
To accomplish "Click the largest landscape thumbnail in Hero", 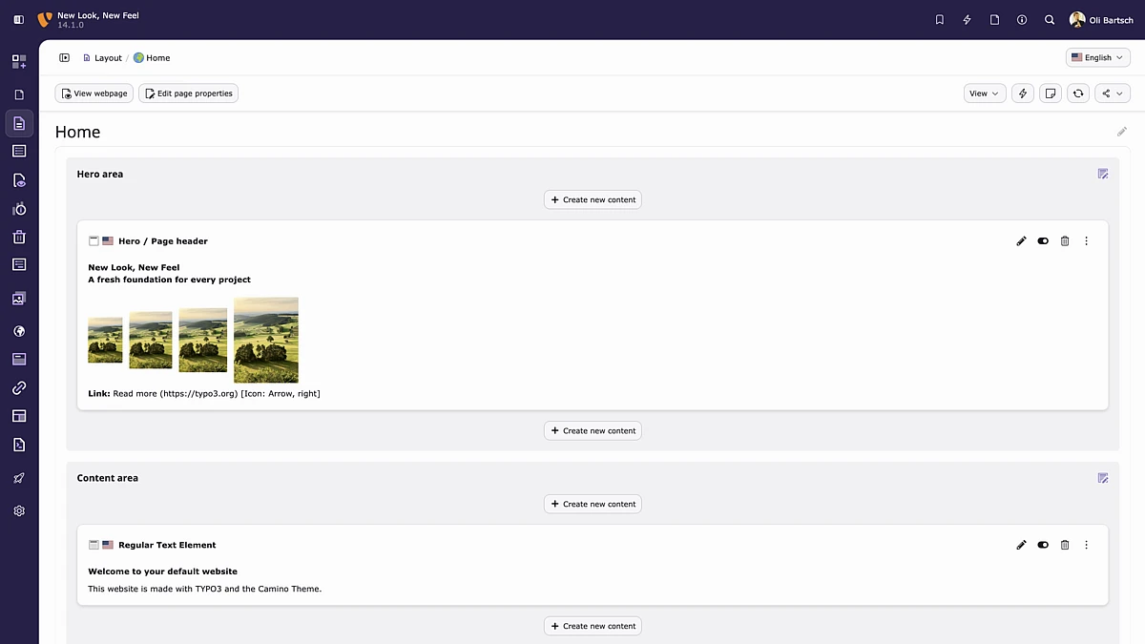I will coord(266,340).
